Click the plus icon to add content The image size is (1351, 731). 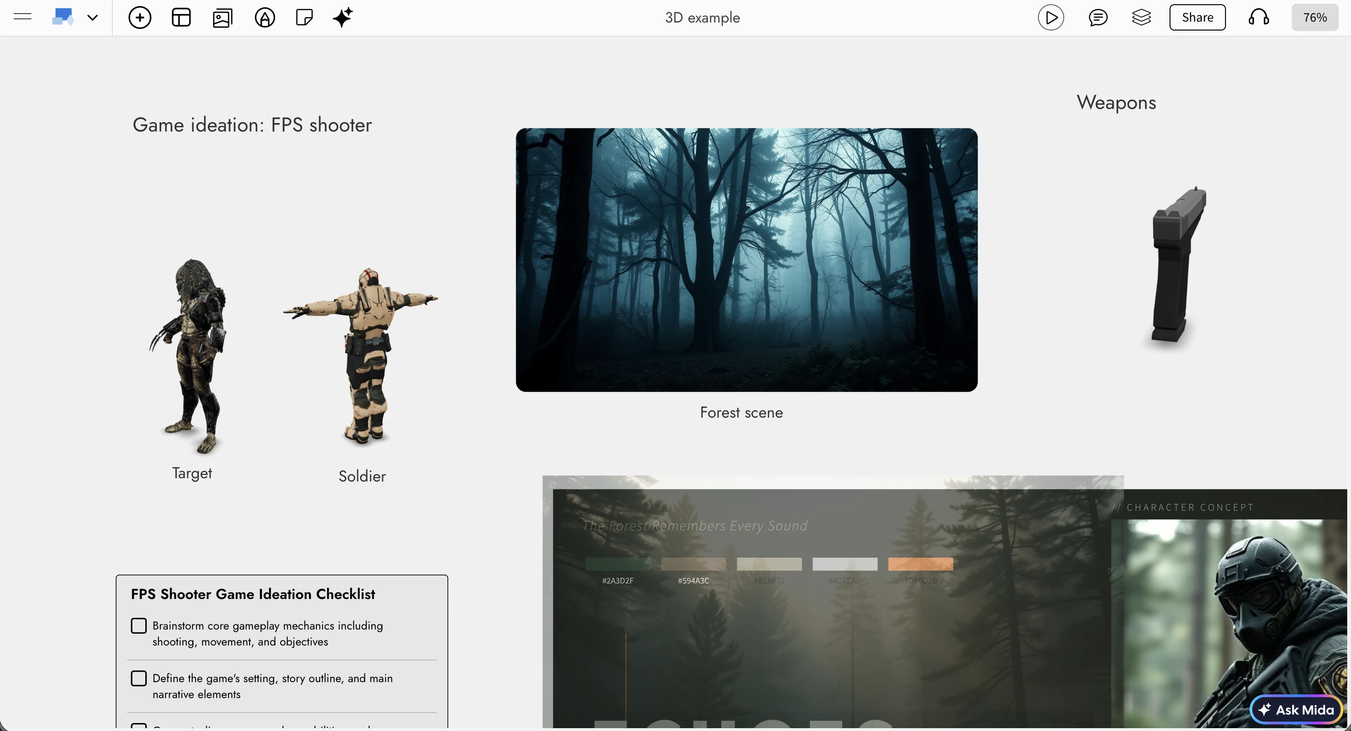140,17
